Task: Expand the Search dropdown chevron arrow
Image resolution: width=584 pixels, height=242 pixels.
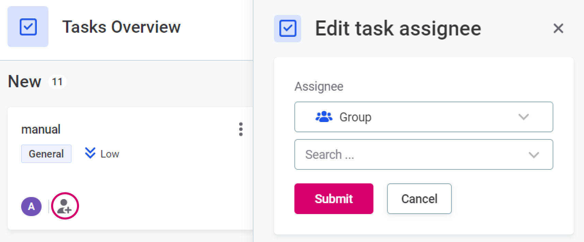Action: click(x=534, y=155)
